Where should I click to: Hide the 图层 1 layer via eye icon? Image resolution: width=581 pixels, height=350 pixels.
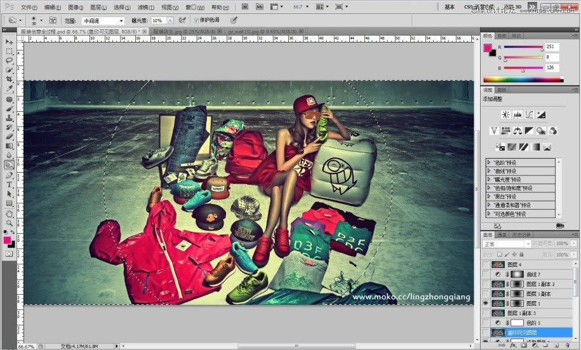486,304
